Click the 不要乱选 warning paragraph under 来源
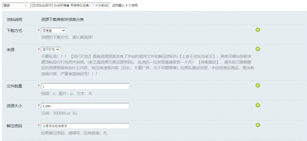The height and width of the screenshot is (141, 307). click(148, 65)
